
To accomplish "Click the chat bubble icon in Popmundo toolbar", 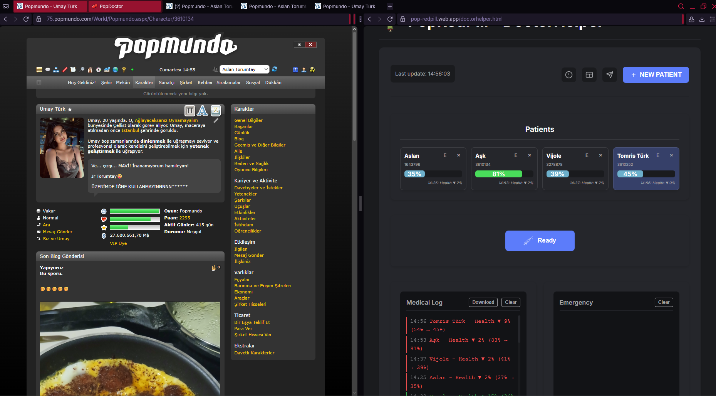I will (48, 70).
